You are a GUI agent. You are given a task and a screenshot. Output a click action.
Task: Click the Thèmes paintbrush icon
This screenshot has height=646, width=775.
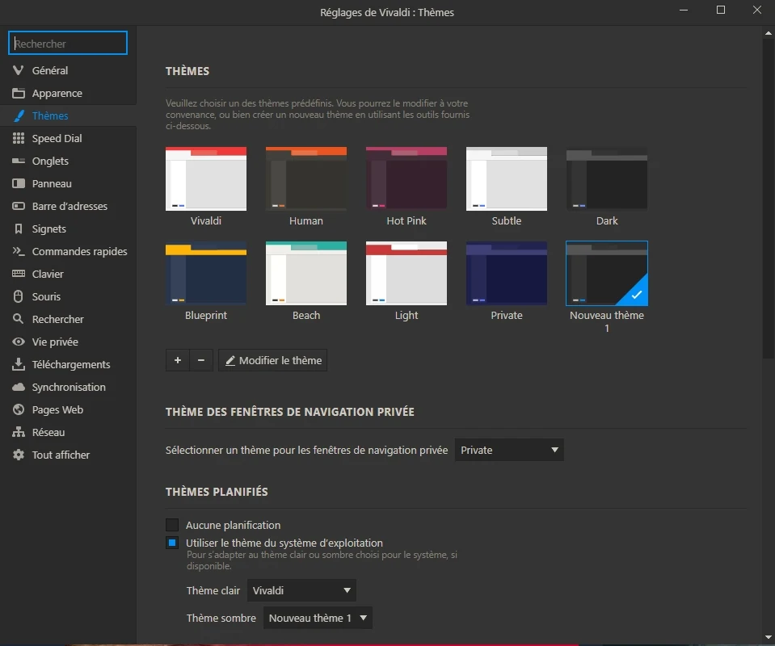(19, 115)
